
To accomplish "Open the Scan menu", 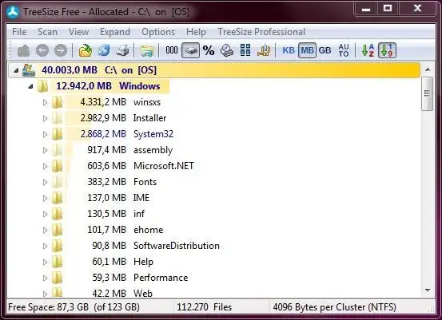I will click(x=47, y=32).
